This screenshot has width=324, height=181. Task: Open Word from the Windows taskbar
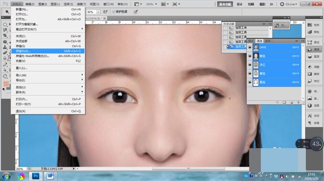(51, 176)
